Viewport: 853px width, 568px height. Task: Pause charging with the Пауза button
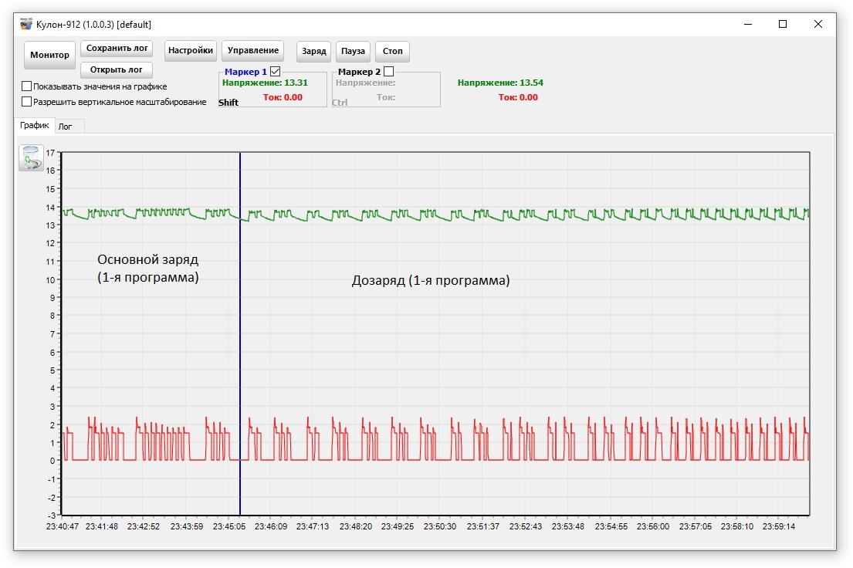pos(353,52)
